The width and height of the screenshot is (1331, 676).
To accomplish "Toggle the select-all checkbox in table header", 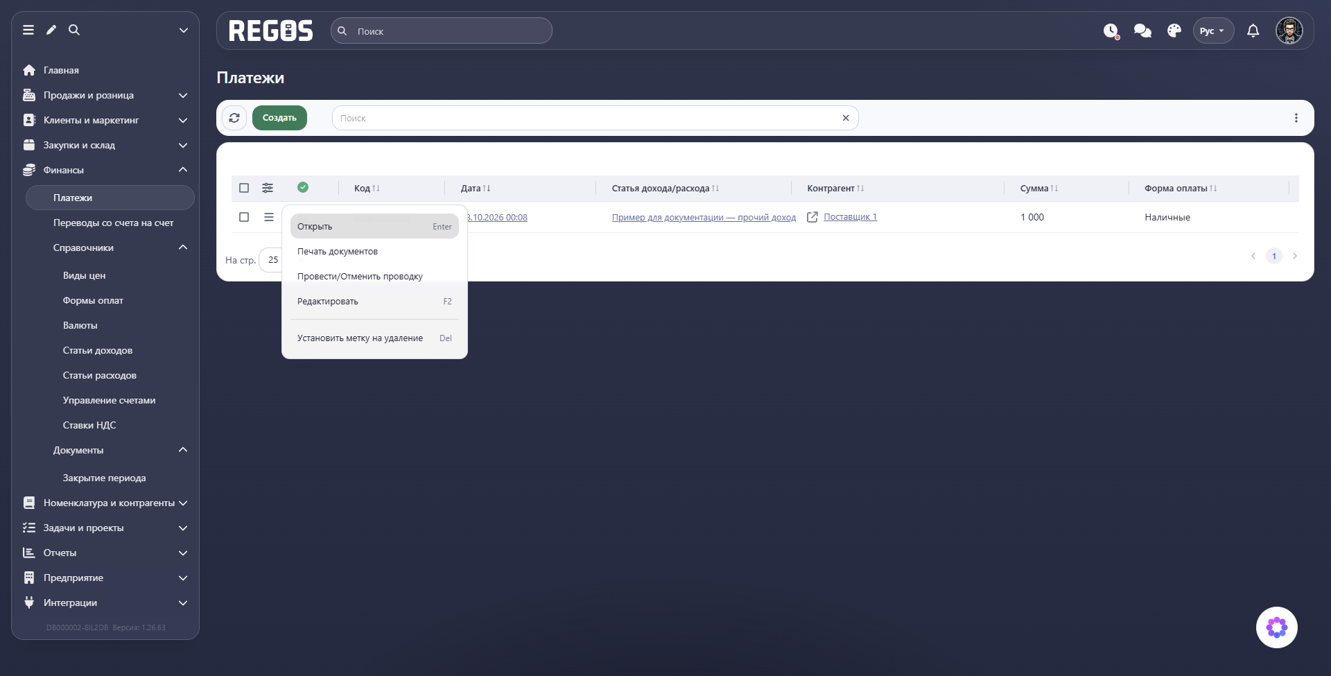I will tap(244, 188).
